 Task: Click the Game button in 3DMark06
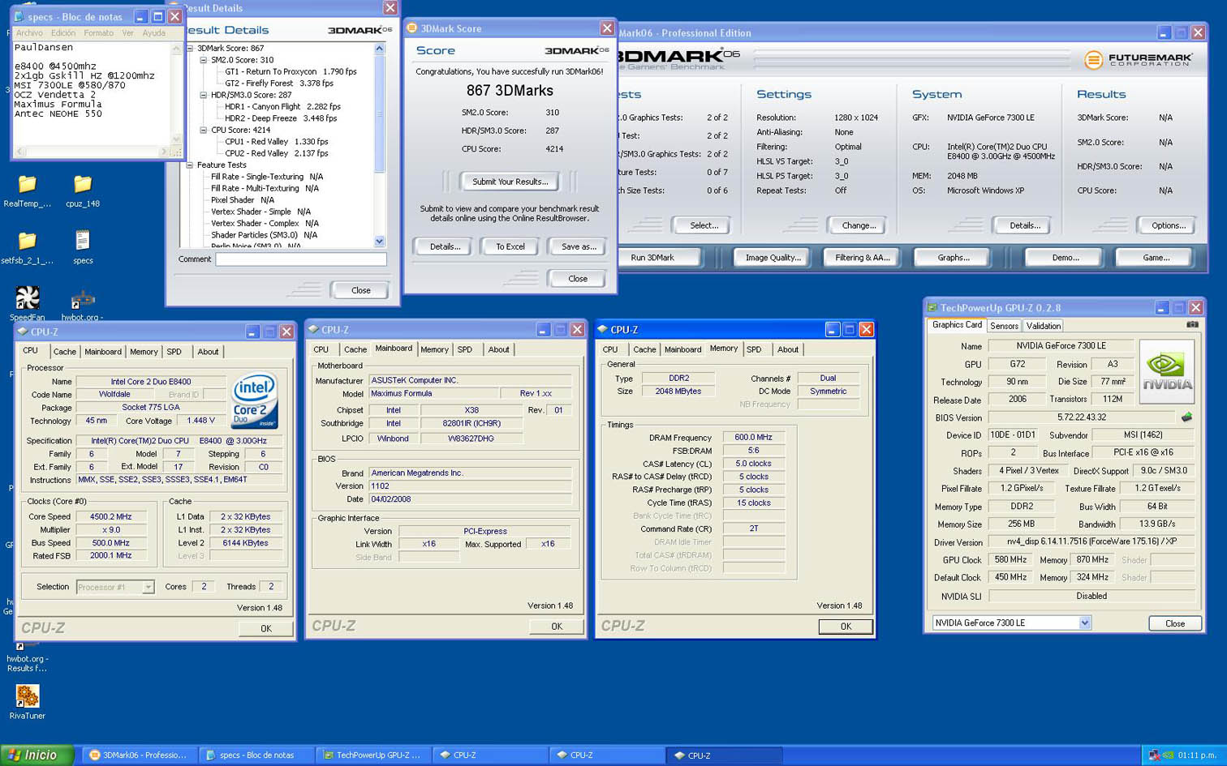[x=1156, y=258]
